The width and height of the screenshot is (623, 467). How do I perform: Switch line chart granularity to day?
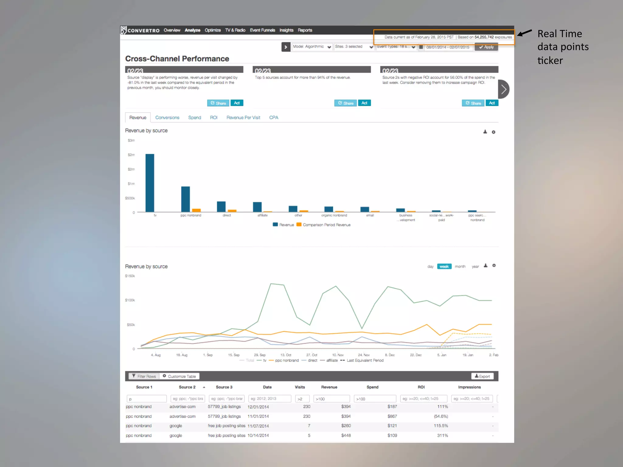click(x=430, y=267)
